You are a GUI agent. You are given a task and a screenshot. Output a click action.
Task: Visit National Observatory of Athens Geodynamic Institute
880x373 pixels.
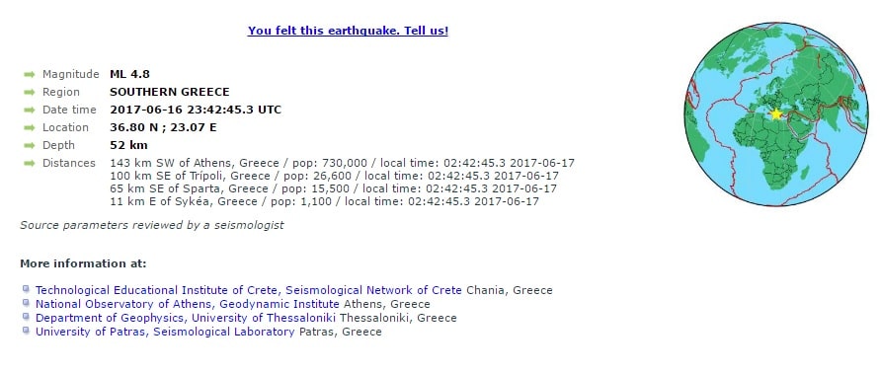pos(188,305)
